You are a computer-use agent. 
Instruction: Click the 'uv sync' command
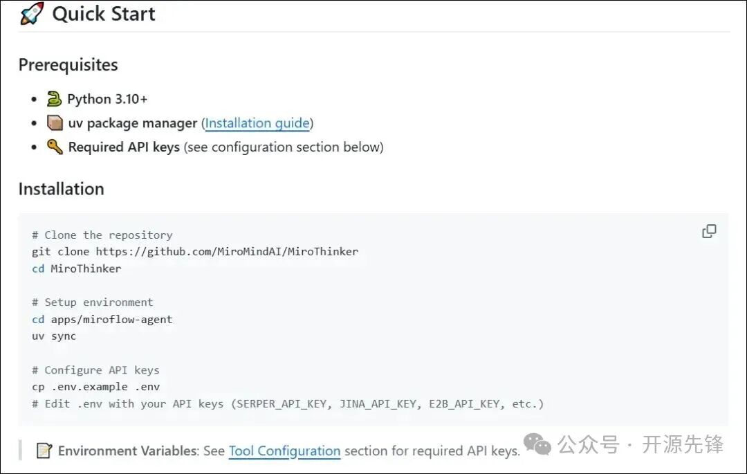(x=54, y=336)
